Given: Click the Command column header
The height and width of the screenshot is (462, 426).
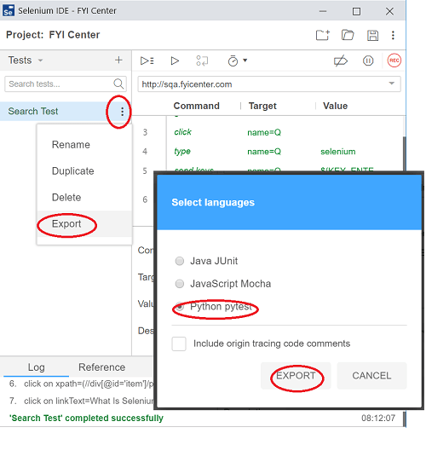Looking at the screenshot, I should coord(197,106).
